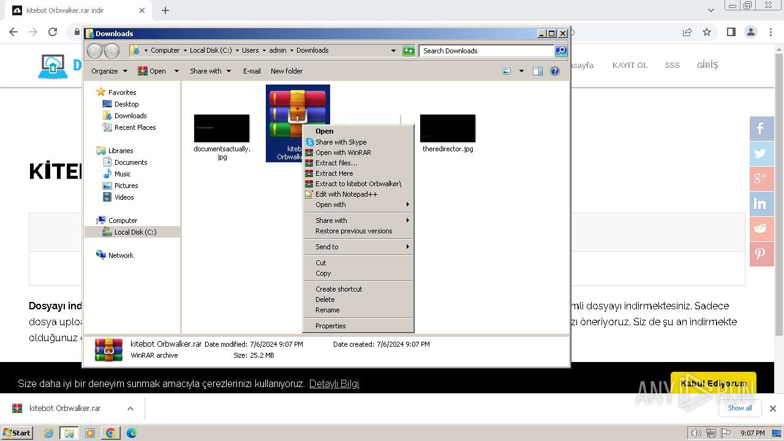Select Local Disk (C:) in address path
Image resolution: width=784 pixels, height=441 pixels.
tap(211, 51)
